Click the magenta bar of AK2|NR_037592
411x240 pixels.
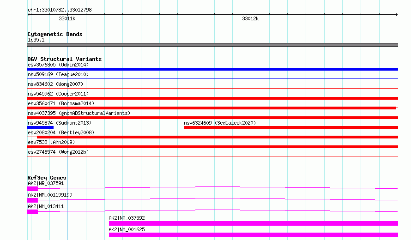[x=254, y=223]
